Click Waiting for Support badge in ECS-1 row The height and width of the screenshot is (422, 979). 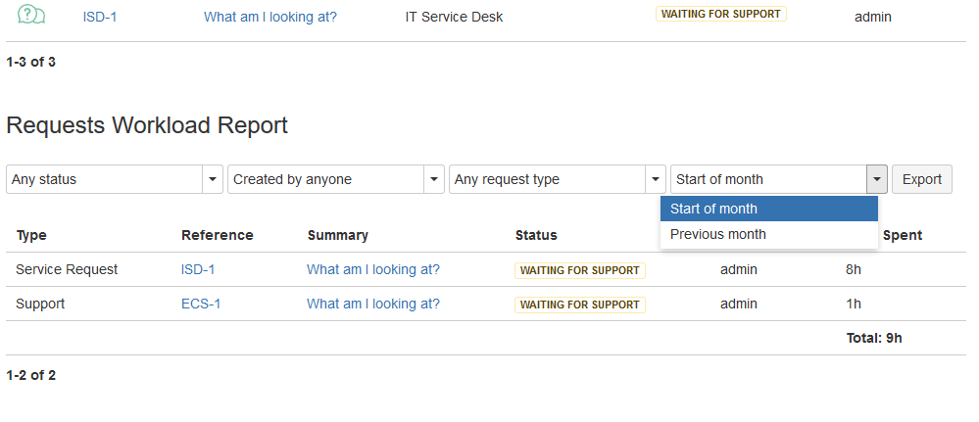(x=580, y=305)
